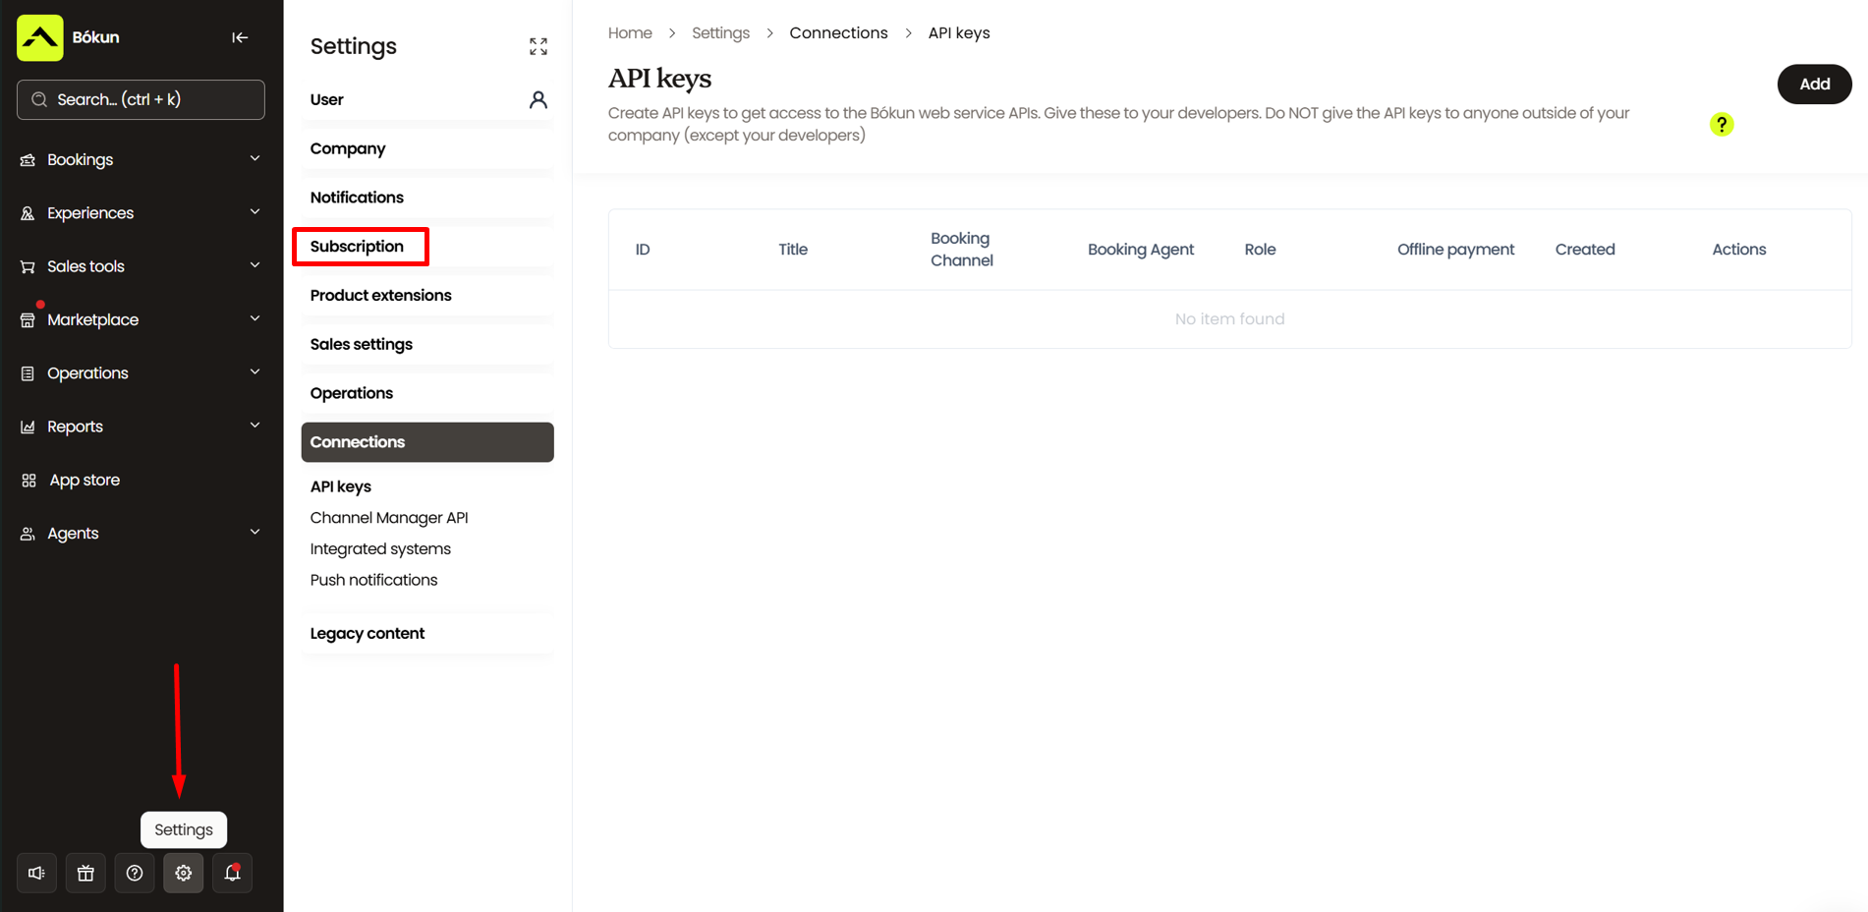Open the Subscription settings item

(x=358, y=247)
